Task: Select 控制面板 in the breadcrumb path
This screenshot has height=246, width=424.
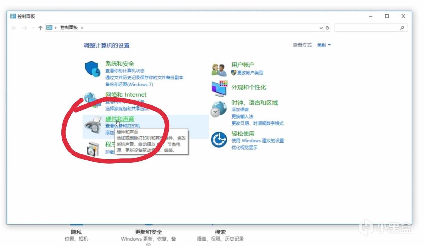Action: (69, 28)
